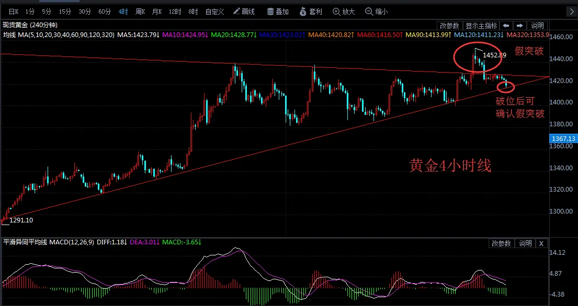Expand toolbar with the right chevron arrow
The width and height of the screenshot is (578, 306).
(571, 12)
